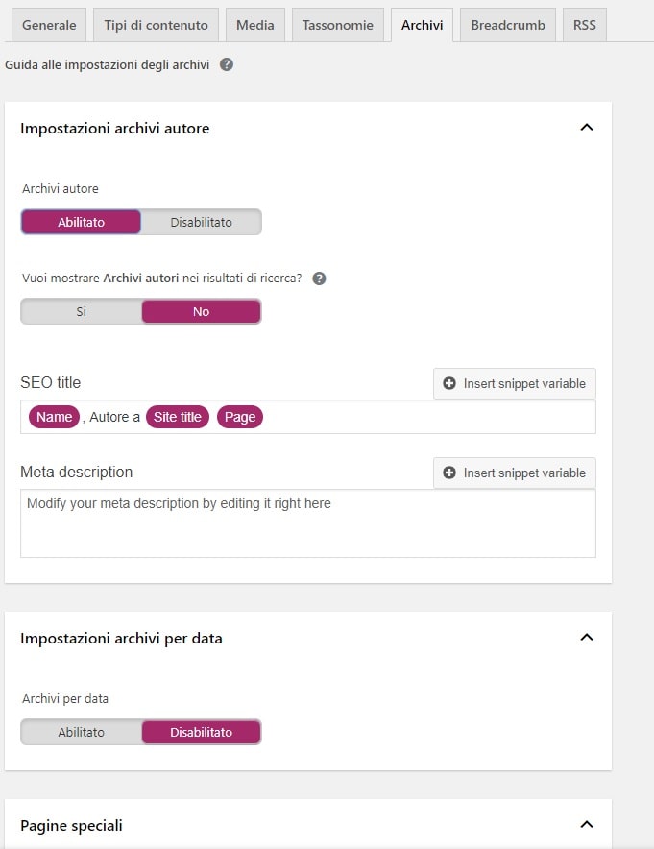Collapse the Pagine speciali section
The width and height of the screenshot is (654, 849).
(587, 825)
